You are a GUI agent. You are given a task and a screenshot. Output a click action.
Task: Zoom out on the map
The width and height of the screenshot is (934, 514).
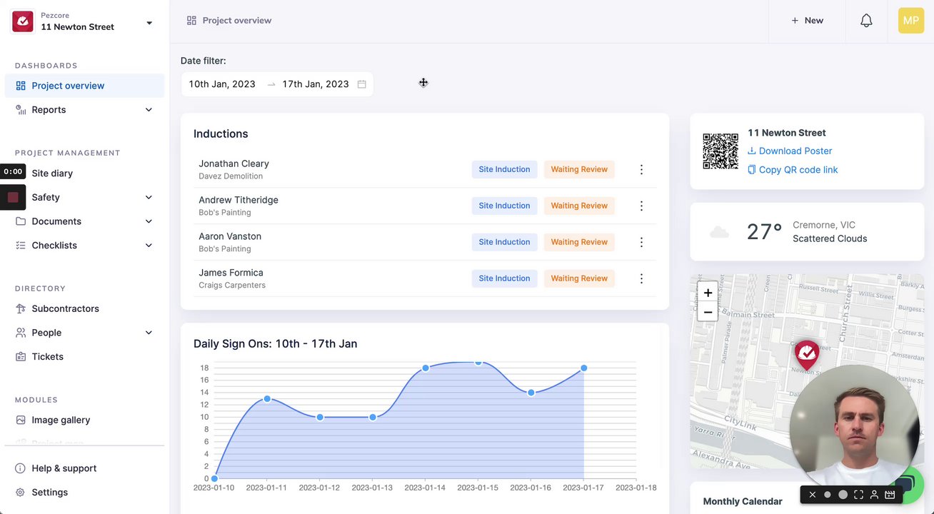[708, 312]
